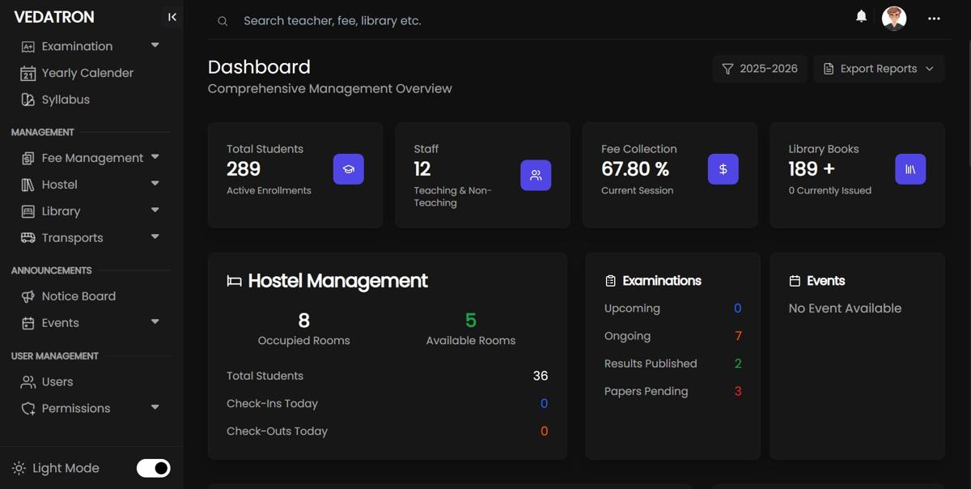Open the Notice Board icon
Image resolution: width=971 pixels, height=489 pixels.
tap(27, 296)
